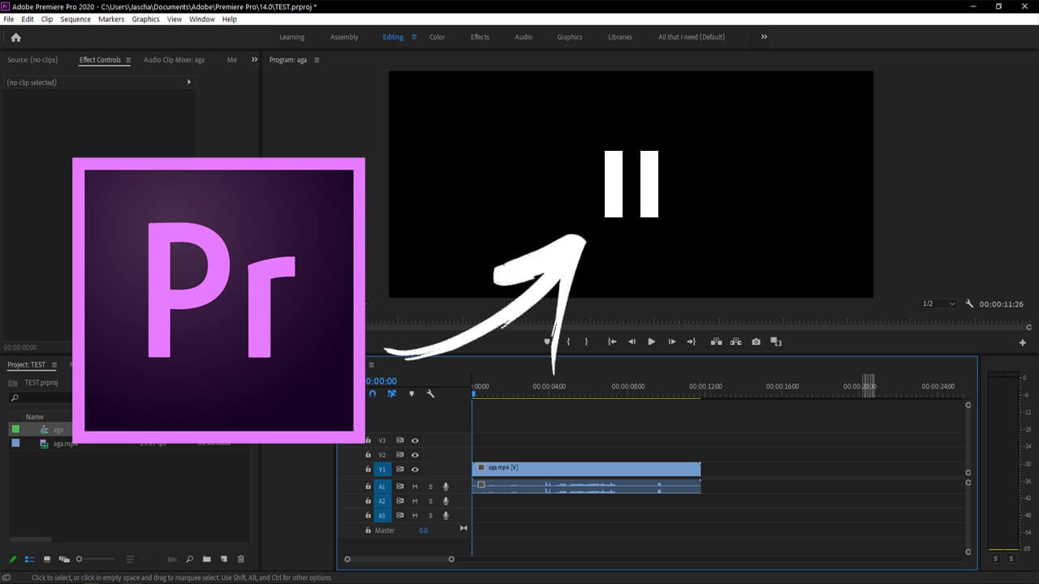Open Source: (no clips) tab

click(32, 60)
